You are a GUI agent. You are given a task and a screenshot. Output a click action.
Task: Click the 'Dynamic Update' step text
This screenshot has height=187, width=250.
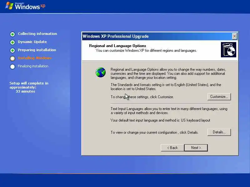tap(32, 42)
